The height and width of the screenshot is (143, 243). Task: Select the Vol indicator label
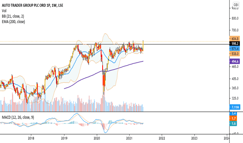point(4,11)
